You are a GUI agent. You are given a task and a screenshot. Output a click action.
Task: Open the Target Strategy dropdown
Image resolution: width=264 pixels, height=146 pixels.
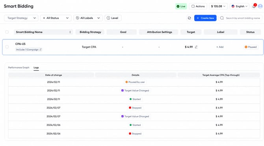(x=21, y=18)
